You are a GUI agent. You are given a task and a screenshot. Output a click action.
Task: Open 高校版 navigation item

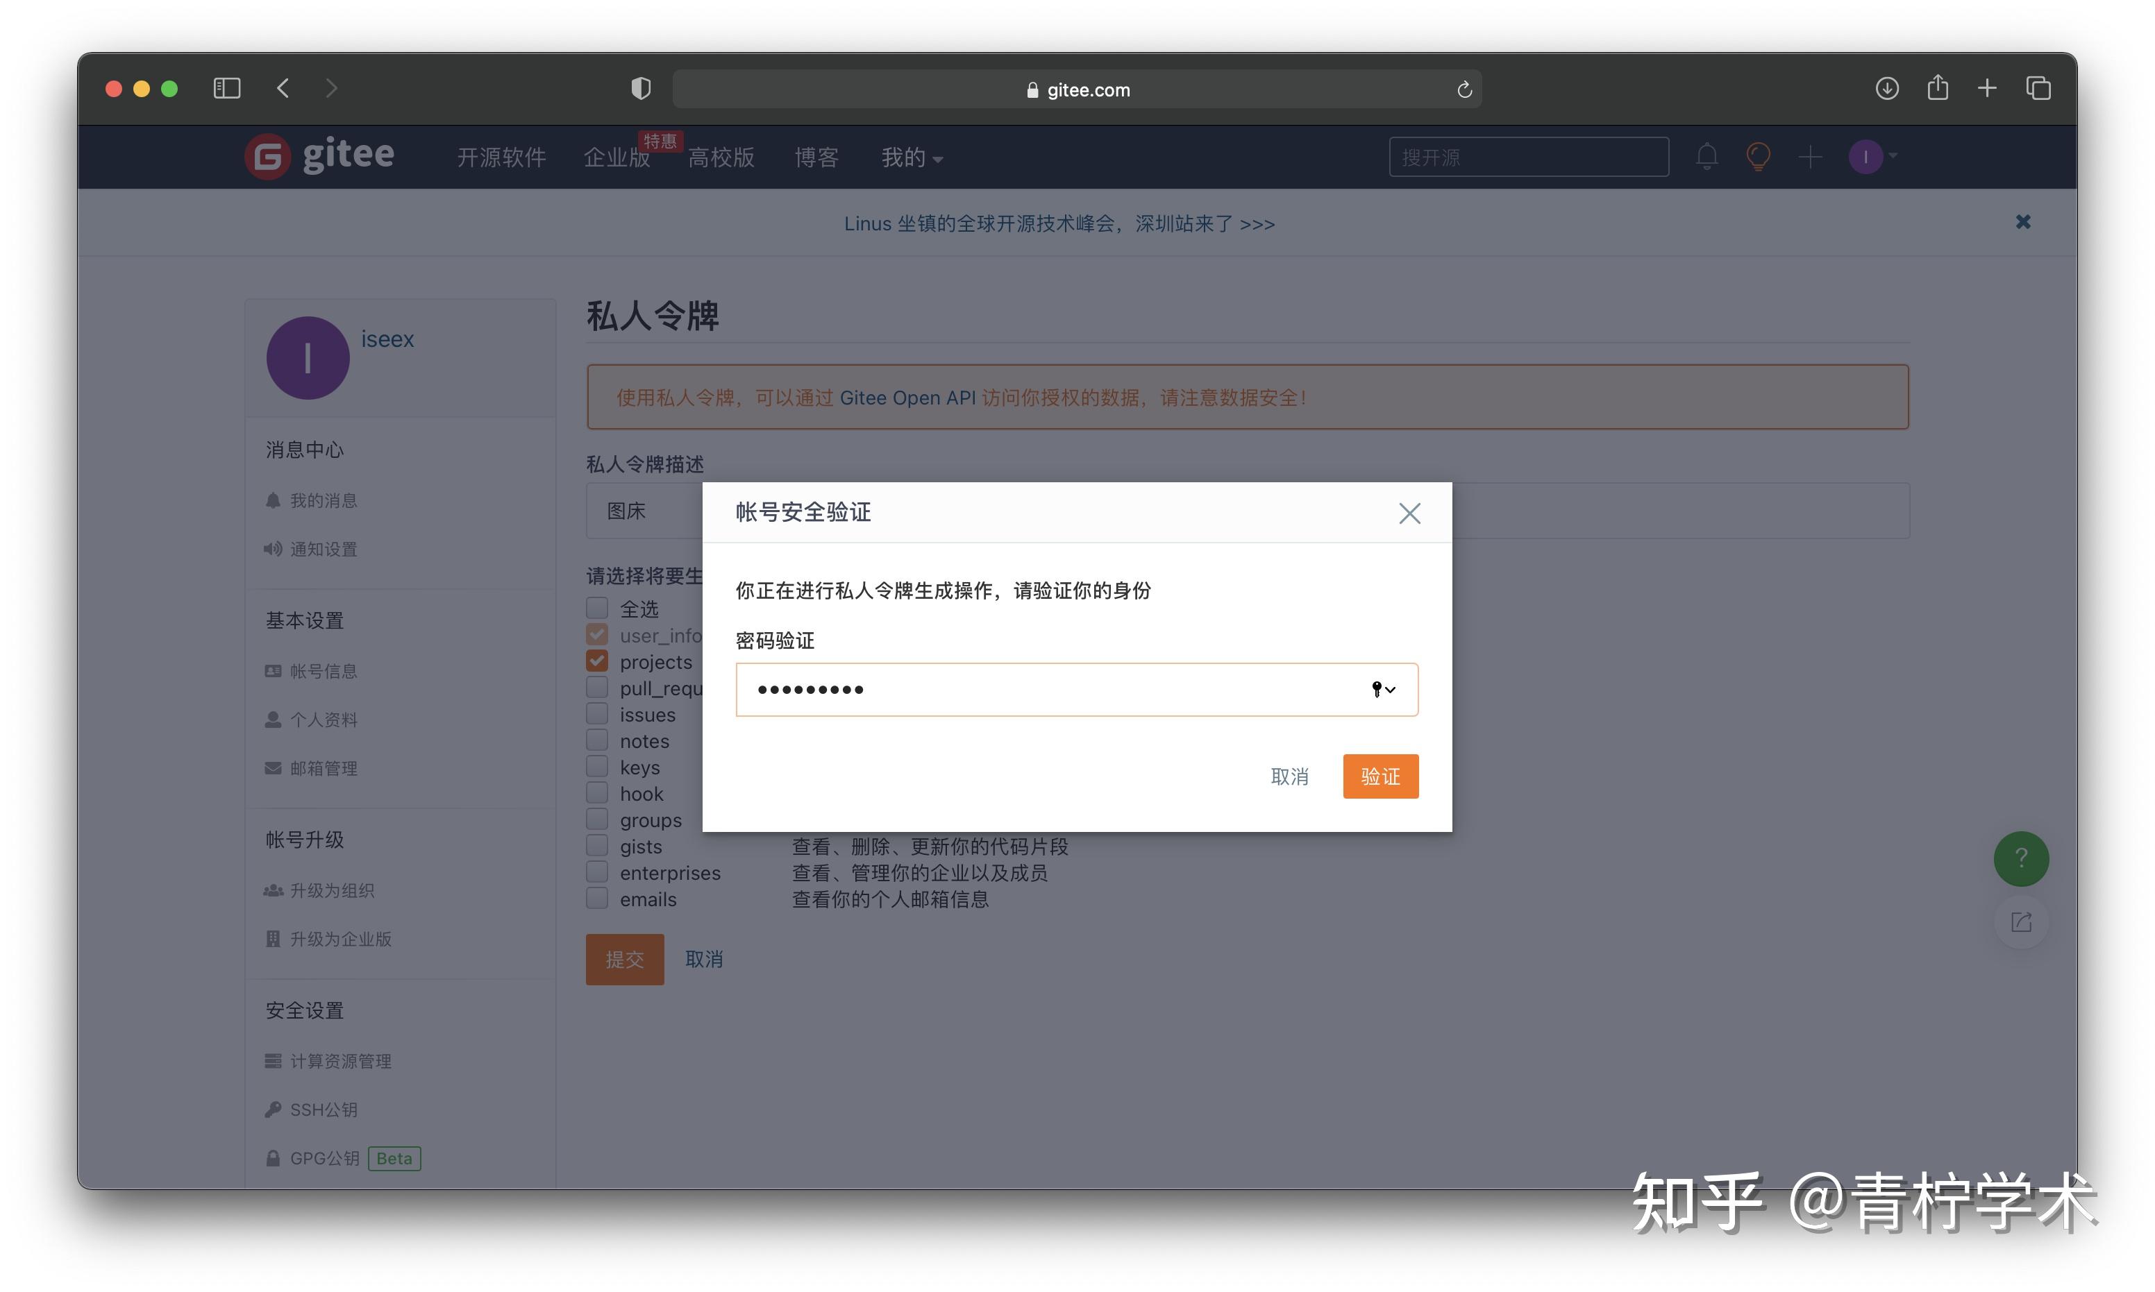[x=721, y=158]
